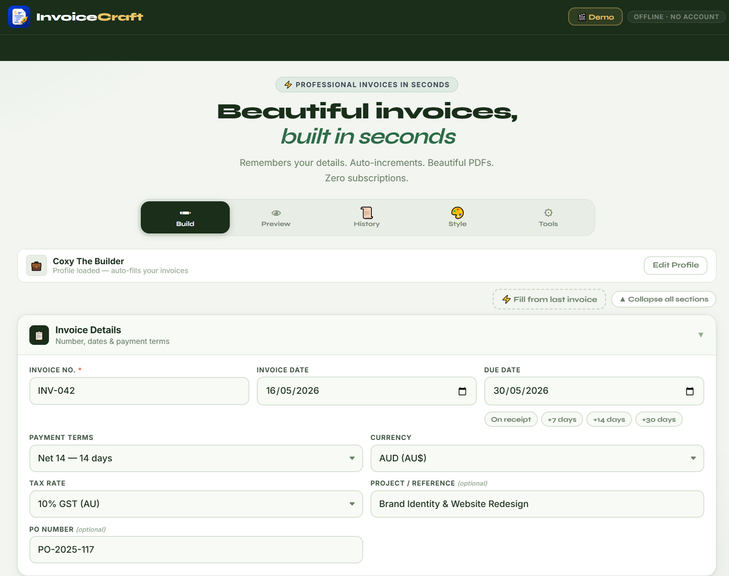
Task: Click the Build pencil icon
Action: coord(185,213)
